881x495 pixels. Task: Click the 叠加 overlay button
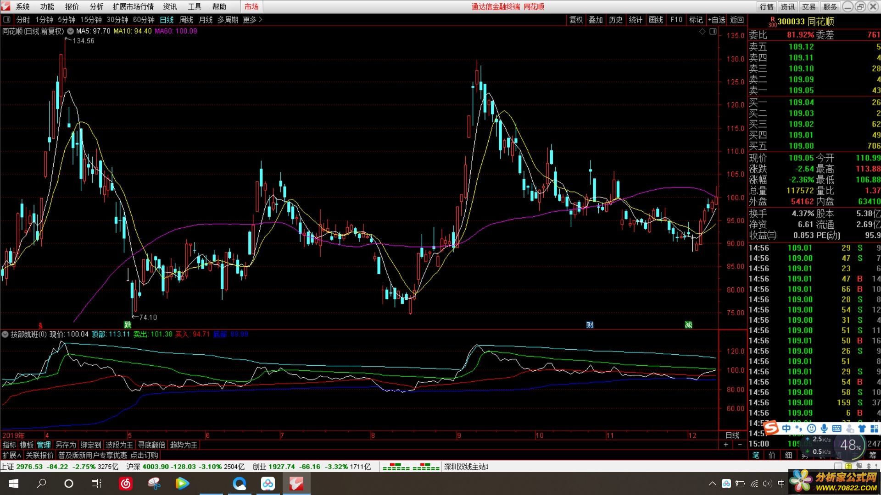[x=596, y=20]
